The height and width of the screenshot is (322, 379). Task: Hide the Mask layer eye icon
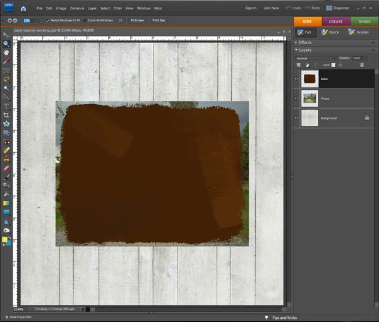[x=296, y=79]
